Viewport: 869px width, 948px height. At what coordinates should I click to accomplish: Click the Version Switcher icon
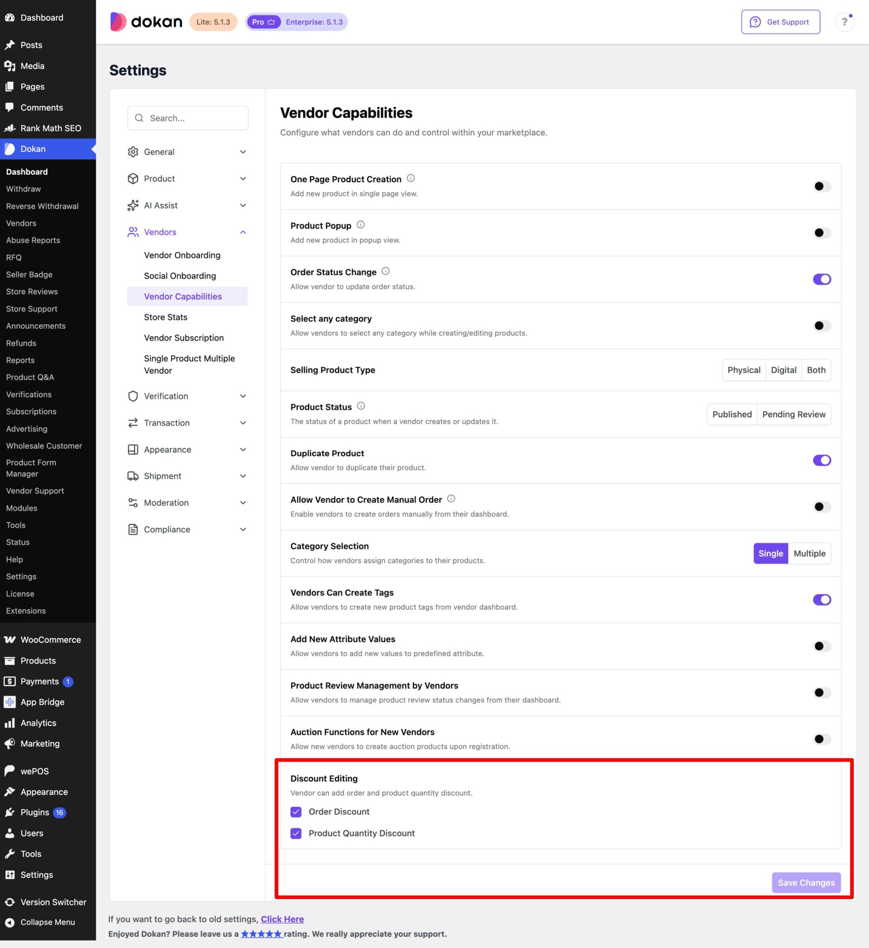[x=9, y=902]
